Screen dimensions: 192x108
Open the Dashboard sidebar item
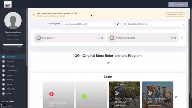[x=13, y=57]
